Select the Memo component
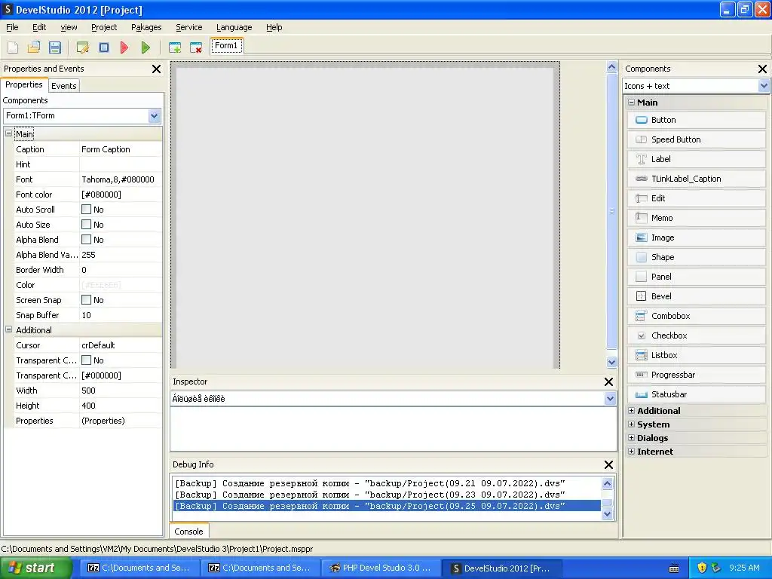Image resolution: width=772 pixels, height=579 pixels. point(696,218)
